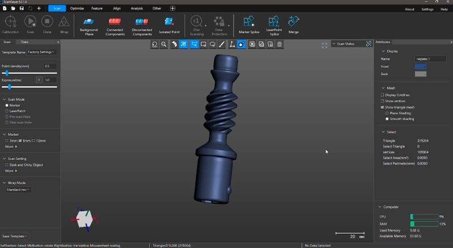Screen dimensions: 453x248
Task: Expand the Scan Status panel dropdown
Action: 334,44
